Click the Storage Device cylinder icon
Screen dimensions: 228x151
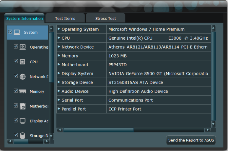point(22,136)
